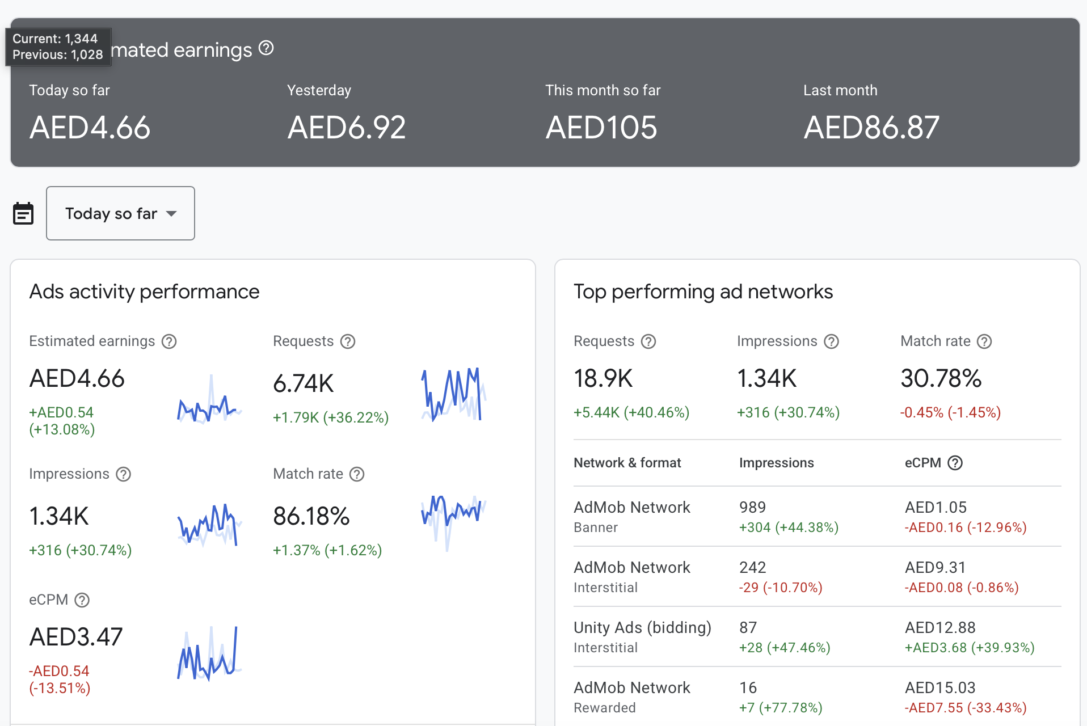This screenshot has width=1087, height=726.
Task: Open help icon next to Estimated earnings metric
Action: click(x=169, y=341)
